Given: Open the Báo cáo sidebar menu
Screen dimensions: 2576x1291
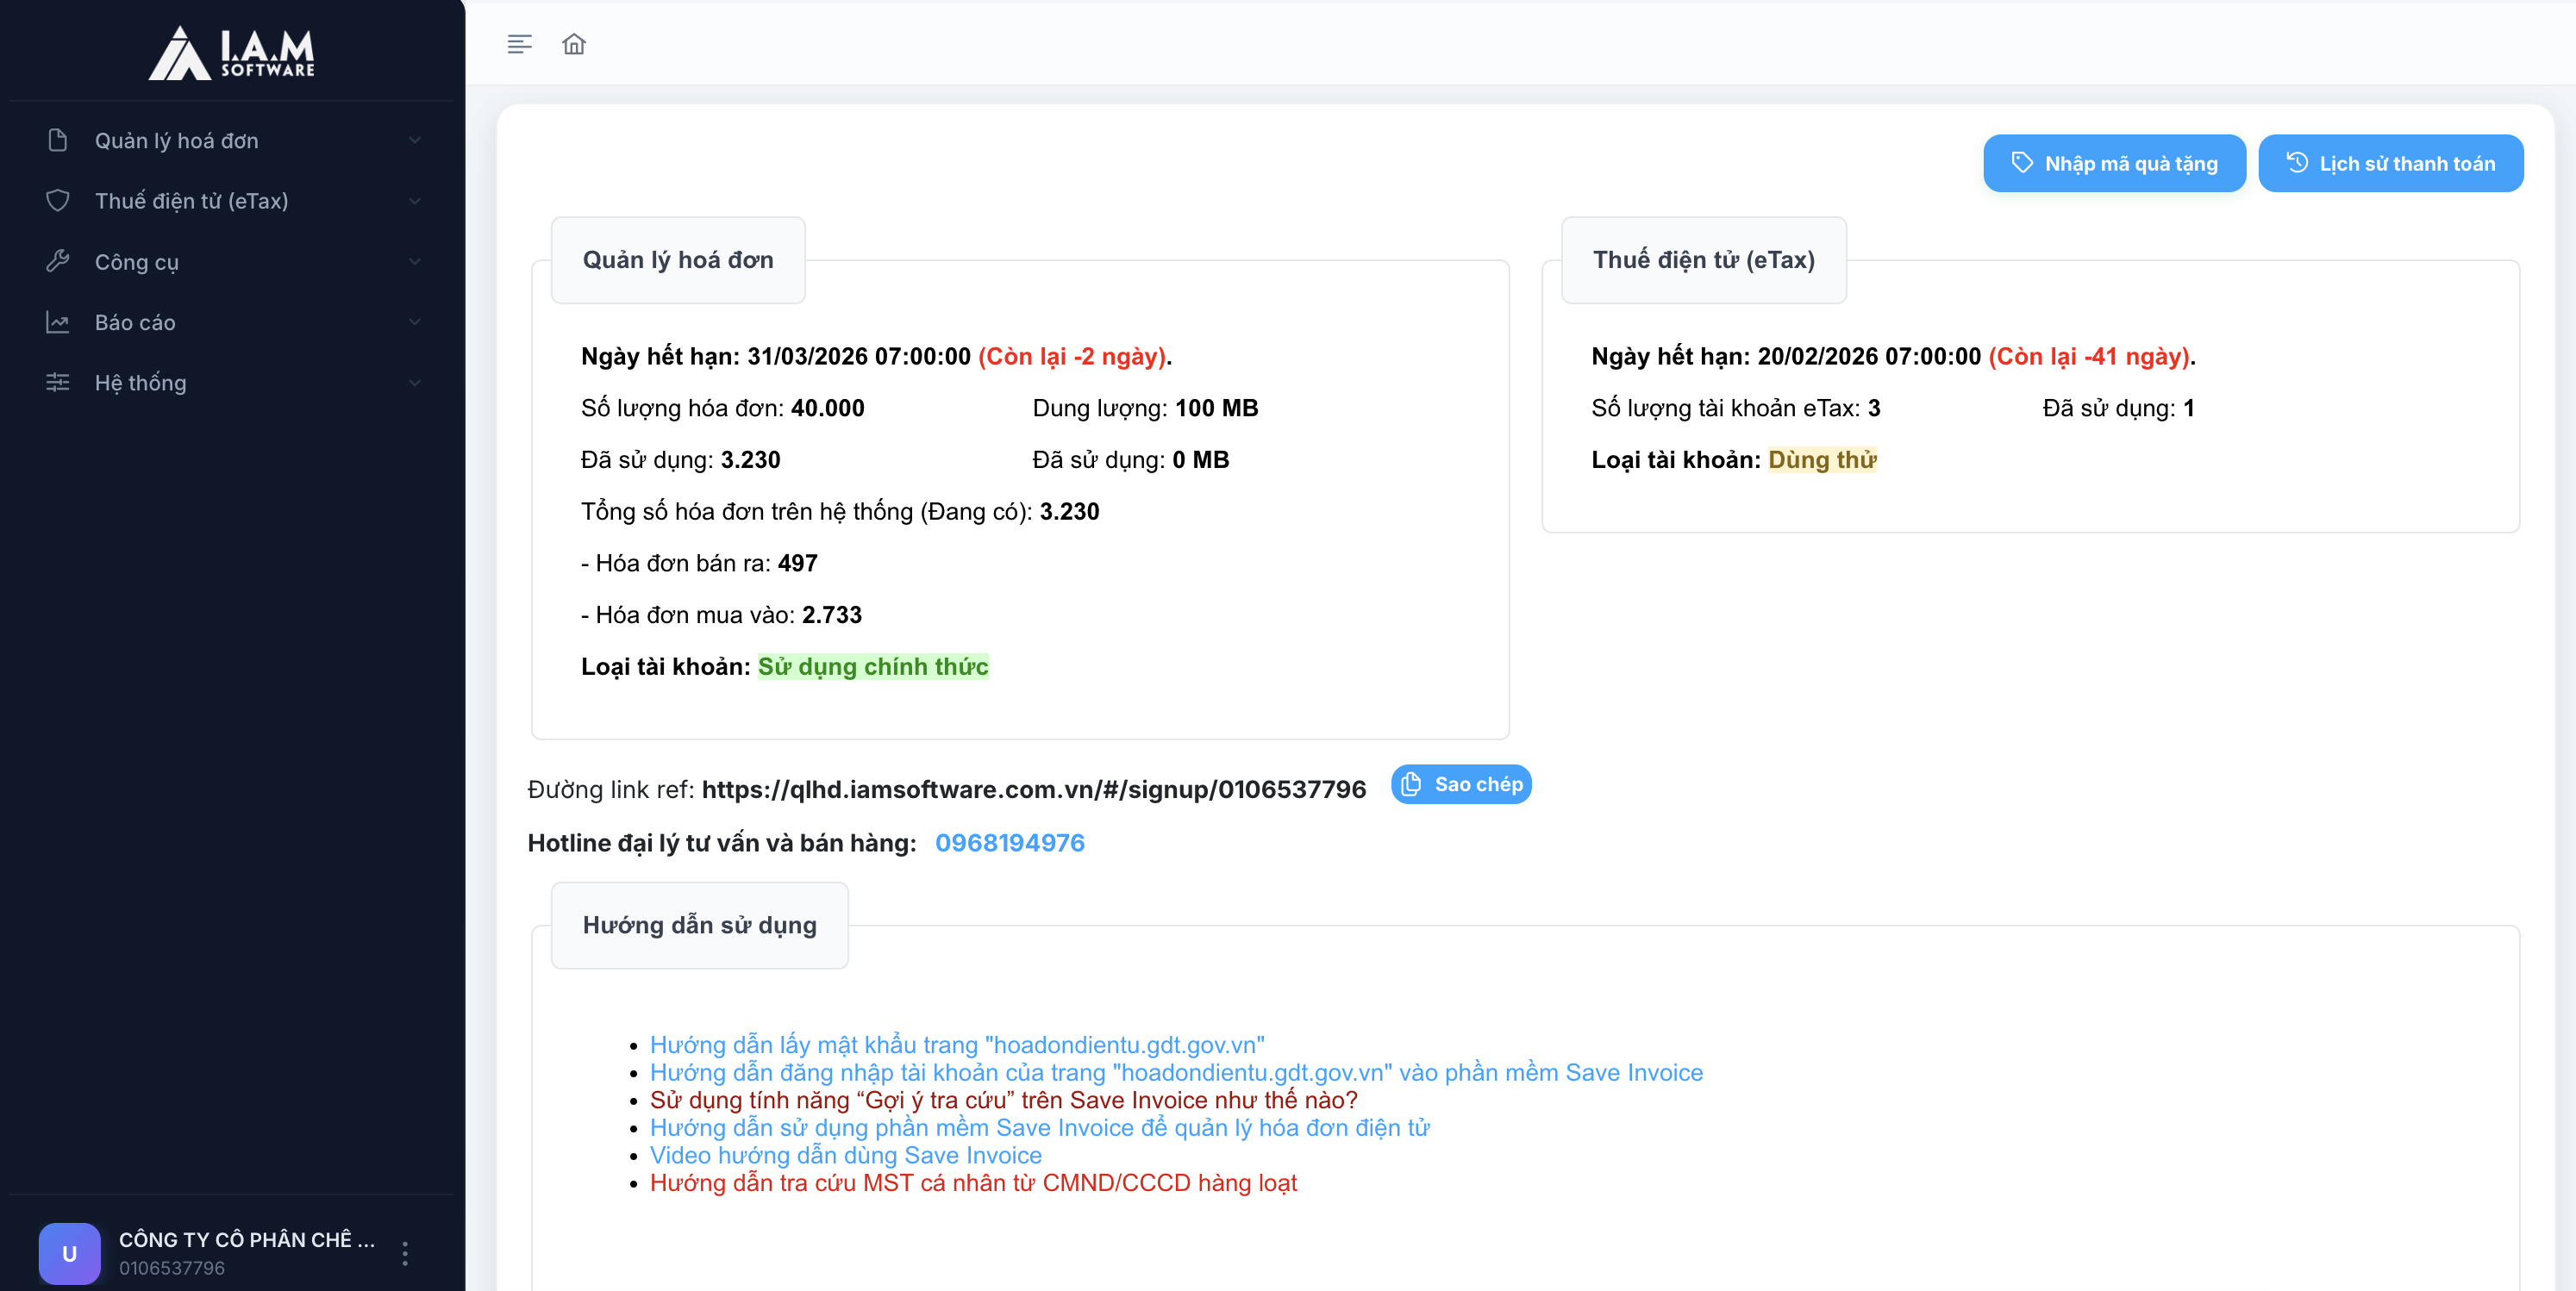Looking at the screenshot, I should click(x=135, y=322).
